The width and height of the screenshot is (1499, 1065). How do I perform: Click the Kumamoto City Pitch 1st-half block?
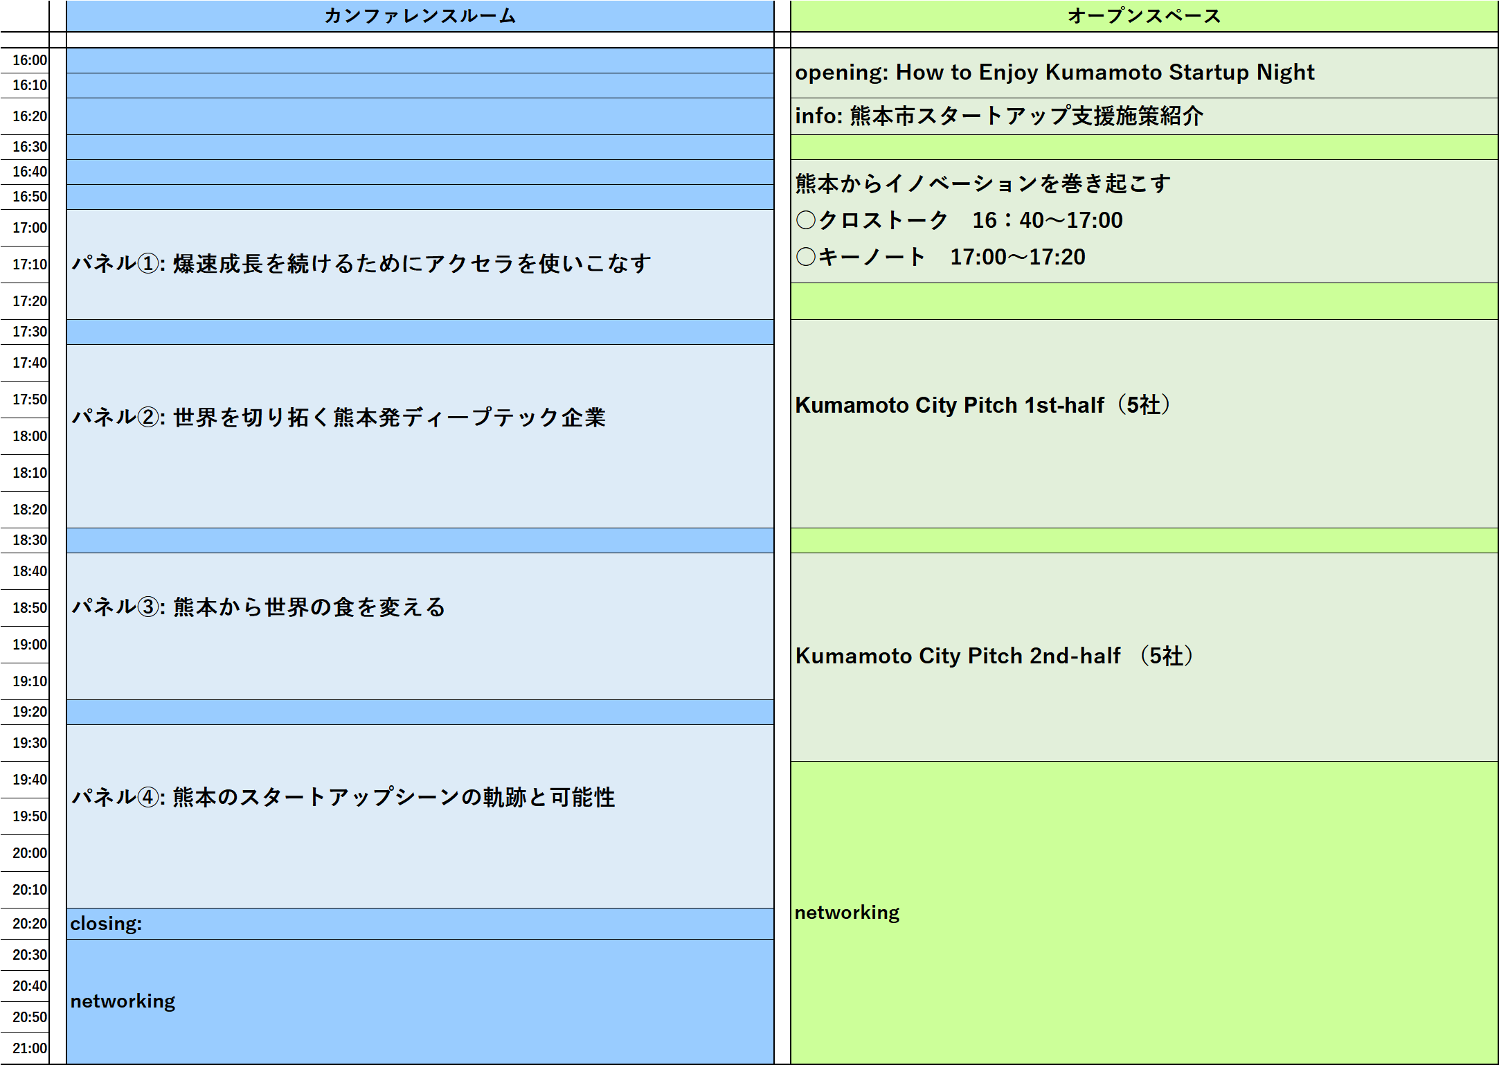pyautogui.click(x=983, y=405)
